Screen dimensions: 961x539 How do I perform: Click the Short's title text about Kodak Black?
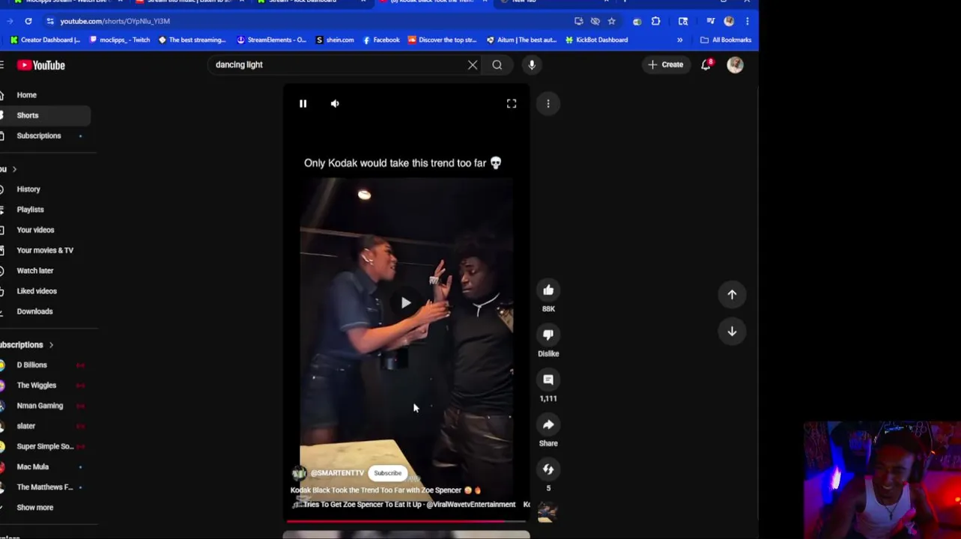pyautogui.click(x=386, y=490)
